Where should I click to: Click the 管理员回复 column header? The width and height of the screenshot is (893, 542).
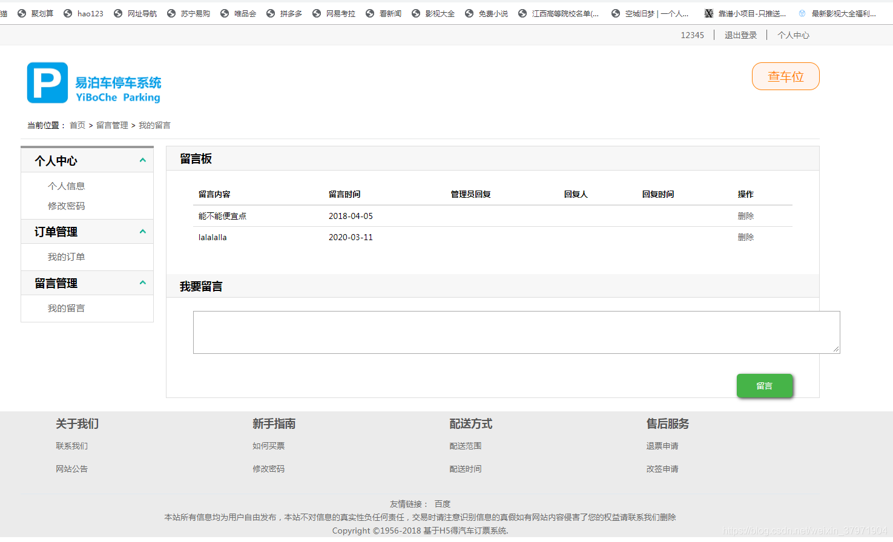[x=470, y=194]
